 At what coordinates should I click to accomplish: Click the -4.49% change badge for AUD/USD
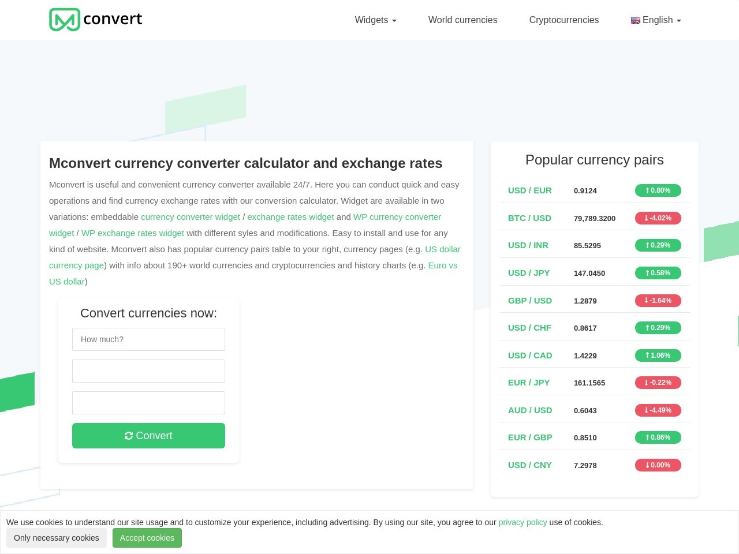658,410
